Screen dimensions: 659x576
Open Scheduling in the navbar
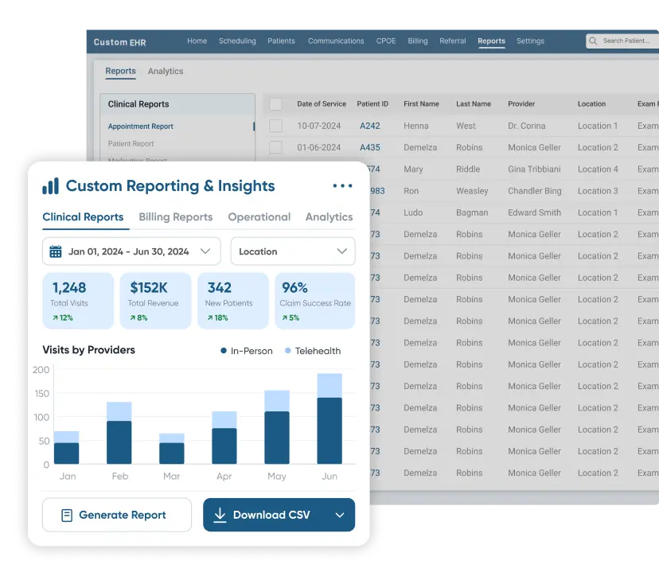pos(237,41)
